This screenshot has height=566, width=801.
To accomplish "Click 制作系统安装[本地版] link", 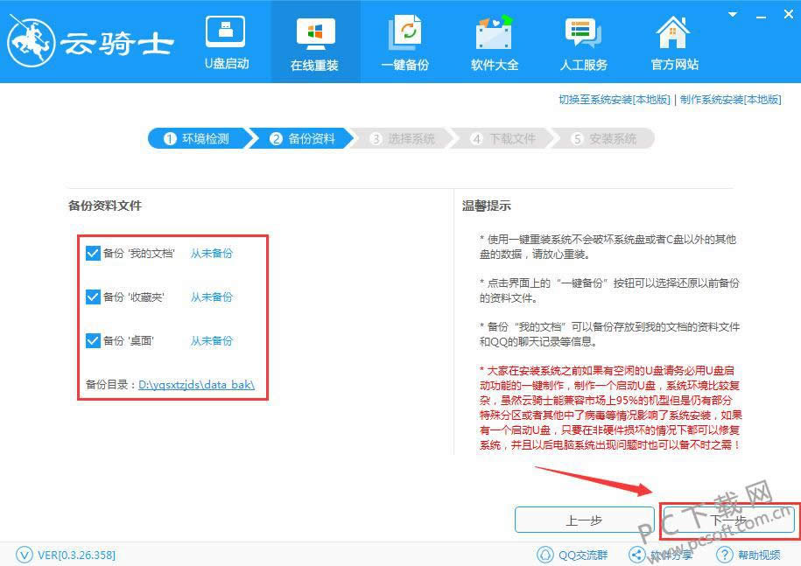I will (730, 100).
